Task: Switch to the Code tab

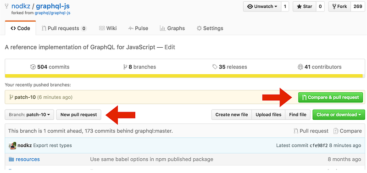Action: 20,28
